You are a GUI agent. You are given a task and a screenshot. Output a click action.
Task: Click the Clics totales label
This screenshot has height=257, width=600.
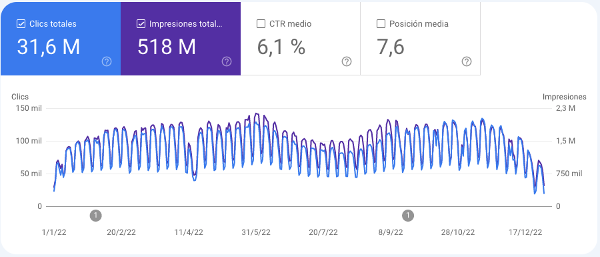point(53,24)
